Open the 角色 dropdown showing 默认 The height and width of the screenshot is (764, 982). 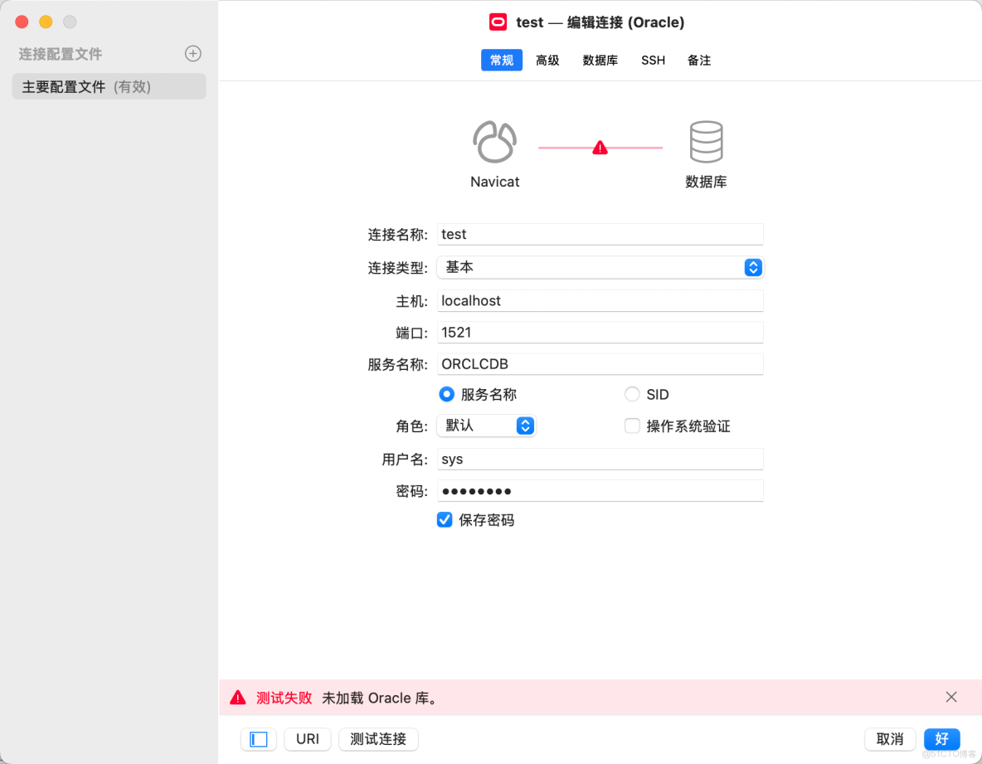[525, 426]
